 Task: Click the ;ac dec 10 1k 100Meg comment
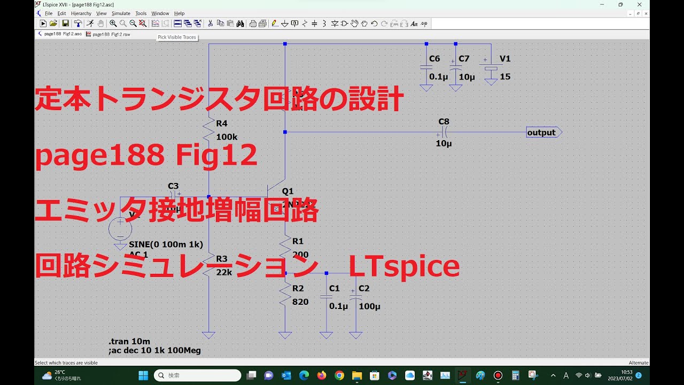[x=154, y=351]
